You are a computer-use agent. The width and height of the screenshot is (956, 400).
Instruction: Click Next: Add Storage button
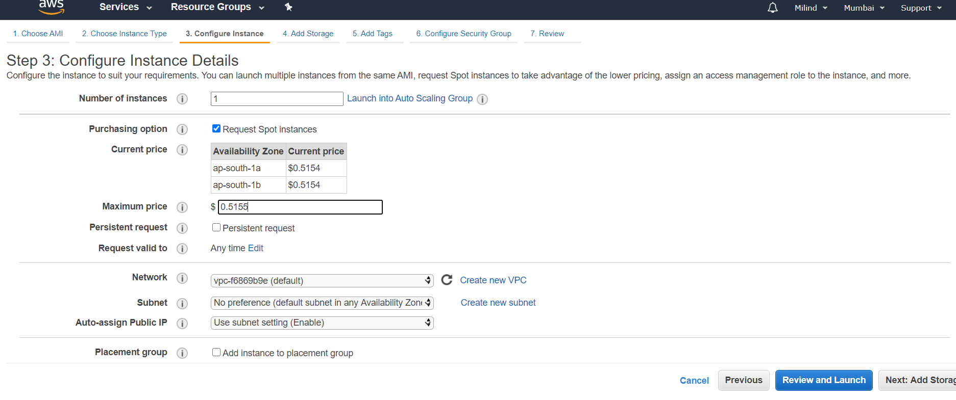[917, 380]
